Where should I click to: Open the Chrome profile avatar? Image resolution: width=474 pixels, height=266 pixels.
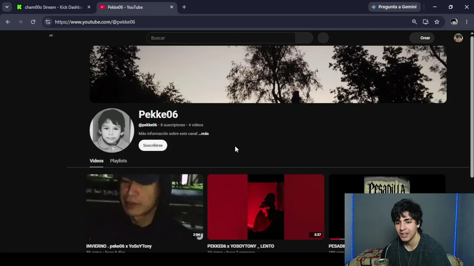click(x=454, y=22)
